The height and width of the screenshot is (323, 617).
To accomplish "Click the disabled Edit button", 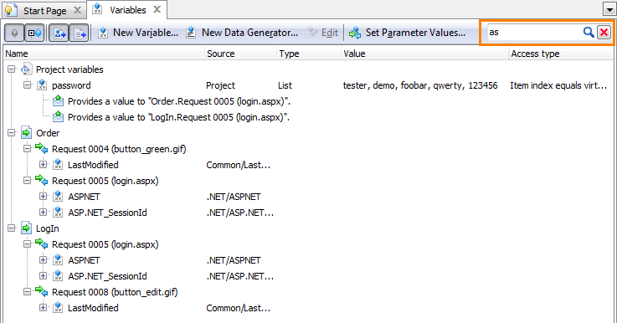I will 322,33.
